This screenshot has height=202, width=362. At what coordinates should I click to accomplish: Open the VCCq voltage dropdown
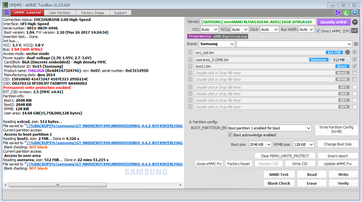pyautogui.click(x=239, y=29)
